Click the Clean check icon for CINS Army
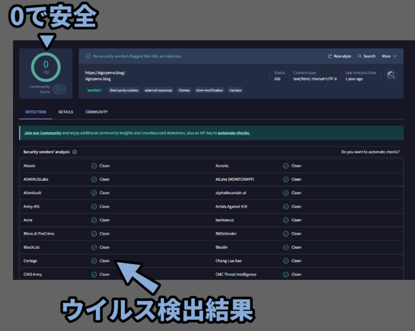 (x=94, y=275)
